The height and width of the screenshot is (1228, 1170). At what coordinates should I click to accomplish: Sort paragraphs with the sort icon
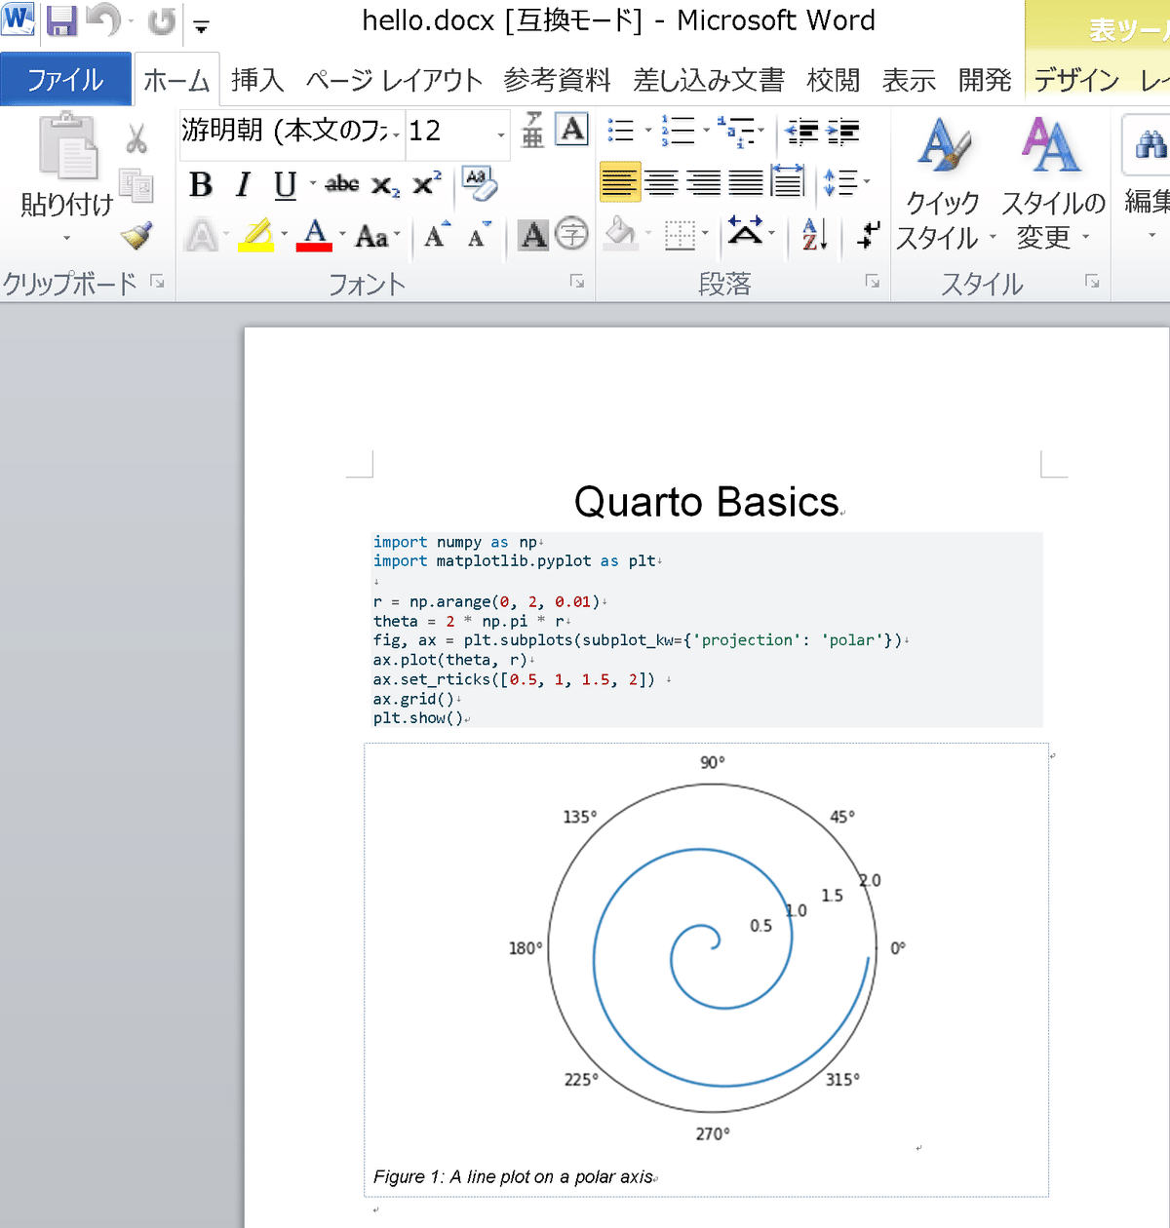[x=812, y=235]
